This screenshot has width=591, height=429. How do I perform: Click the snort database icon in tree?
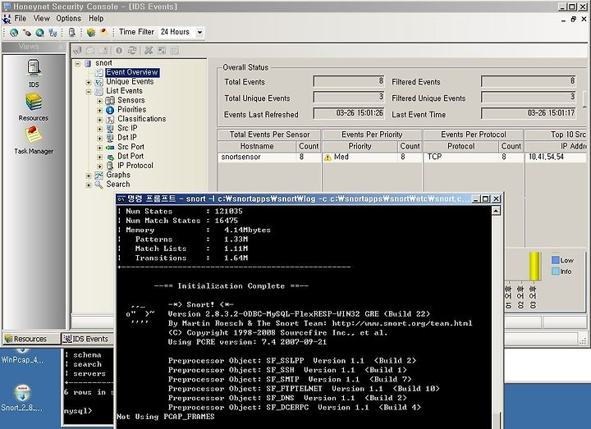[88, 63]
